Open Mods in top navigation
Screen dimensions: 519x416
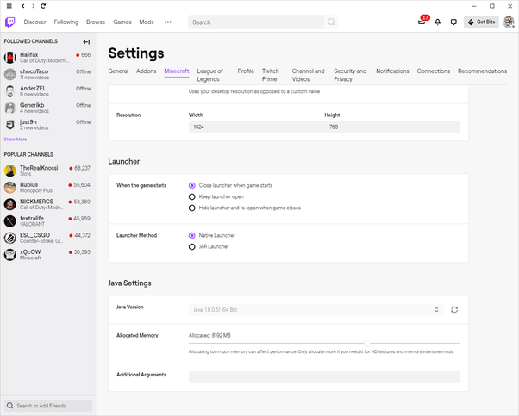147,22
